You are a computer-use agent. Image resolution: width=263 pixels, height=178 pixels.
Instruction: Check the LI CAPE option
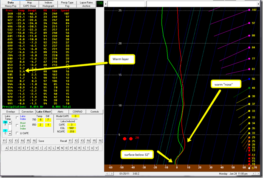pos(17,133)
